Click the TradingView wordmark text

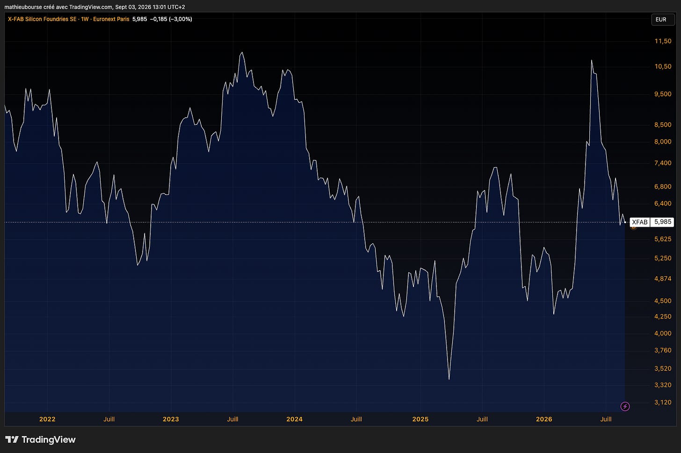[x=49, y=439]
